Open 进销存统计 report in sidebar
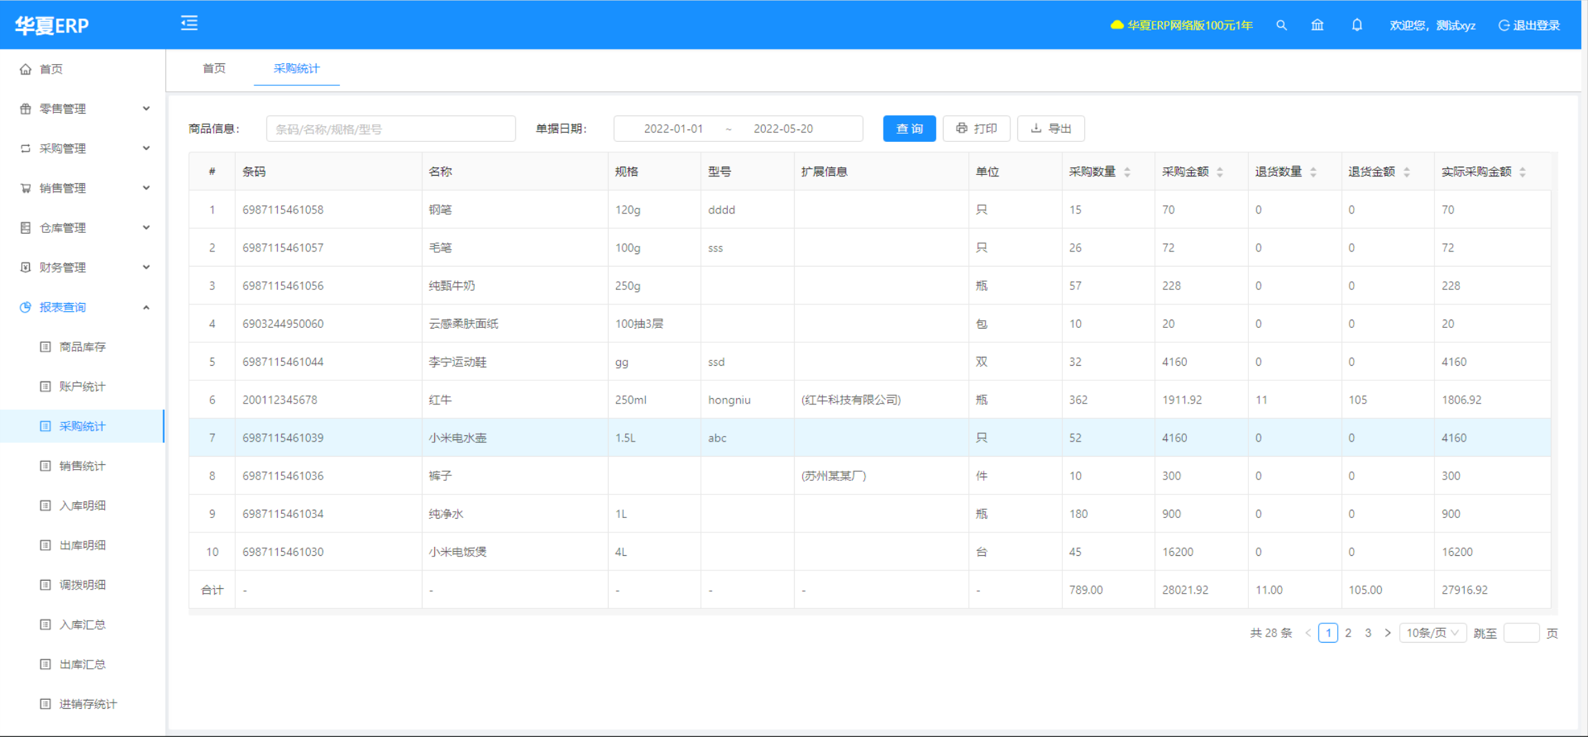The image size is (1588, 737). click(88, 704)
